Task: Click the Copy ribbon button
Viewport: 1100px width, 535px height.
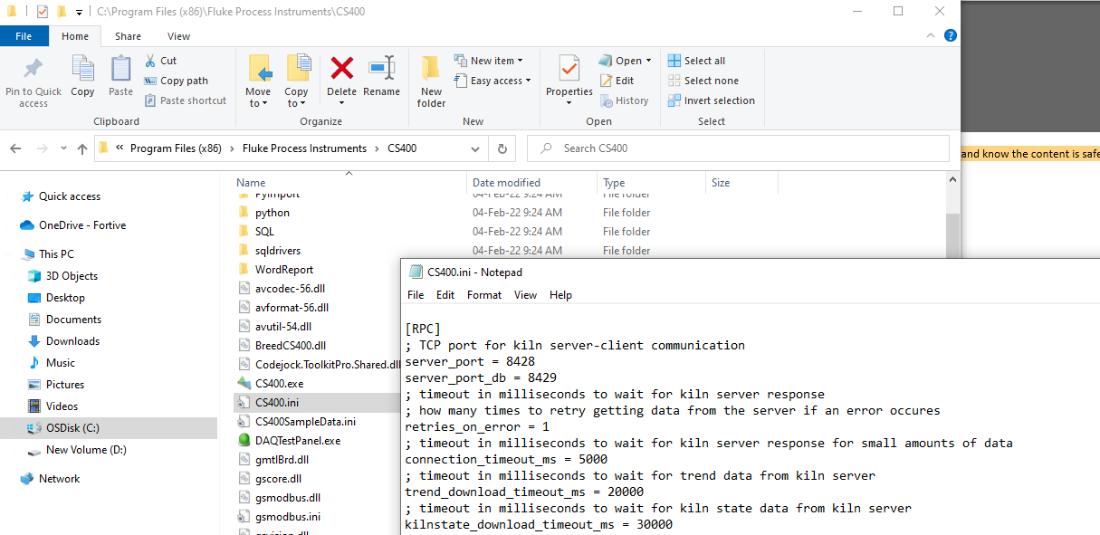Action: tap(82, 77)
